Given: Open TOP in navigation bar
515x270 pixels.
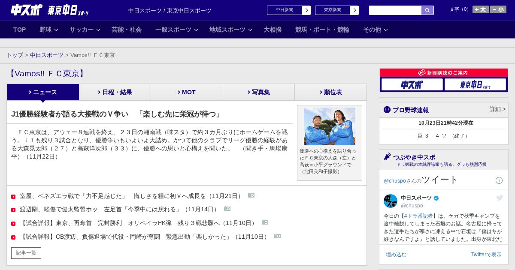Looking at the screenshot, I should (x=20, y=30).
